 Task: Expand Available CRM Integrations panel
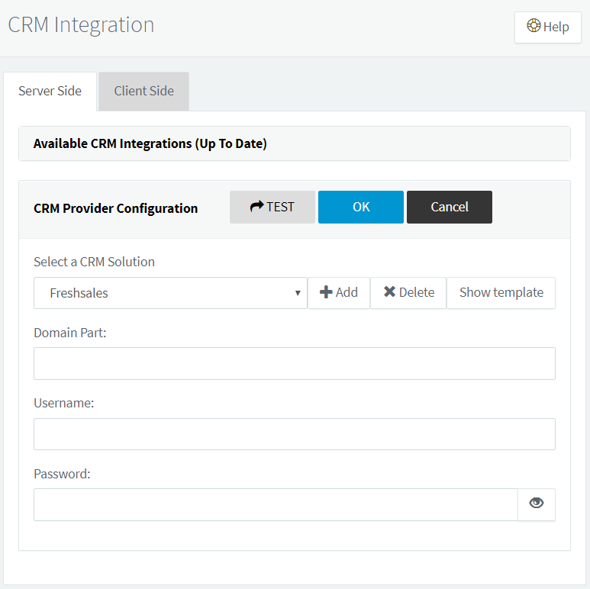150,143
